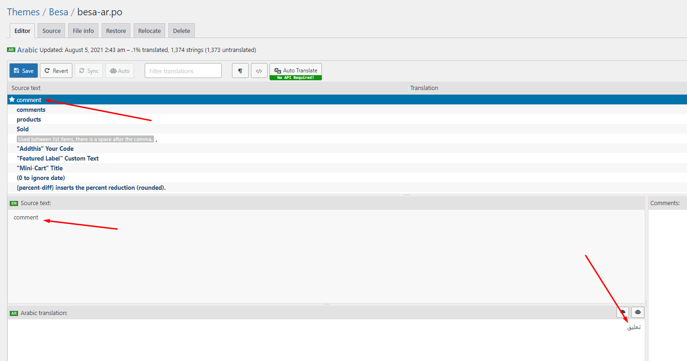Screen dimensions: 687x361
Task: Click the Save button
Action: pyautogui.click(x=24, y=71)
